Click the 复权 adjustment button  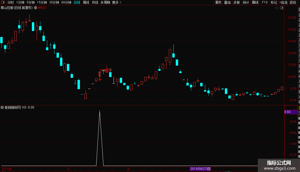coord(218,2)
